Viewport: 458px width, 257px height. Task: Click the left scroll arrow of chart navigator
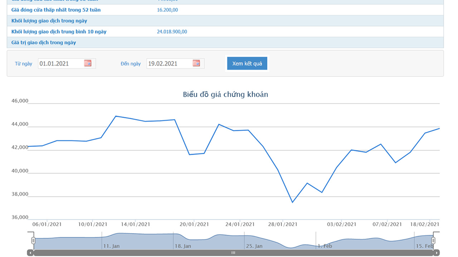click(x=30, y=253)
